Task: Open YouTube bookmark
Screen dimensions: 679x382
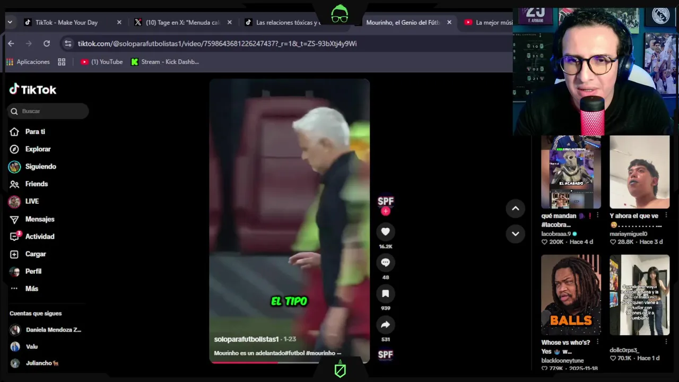Action: pyautogui.click(x=101, y=62)
